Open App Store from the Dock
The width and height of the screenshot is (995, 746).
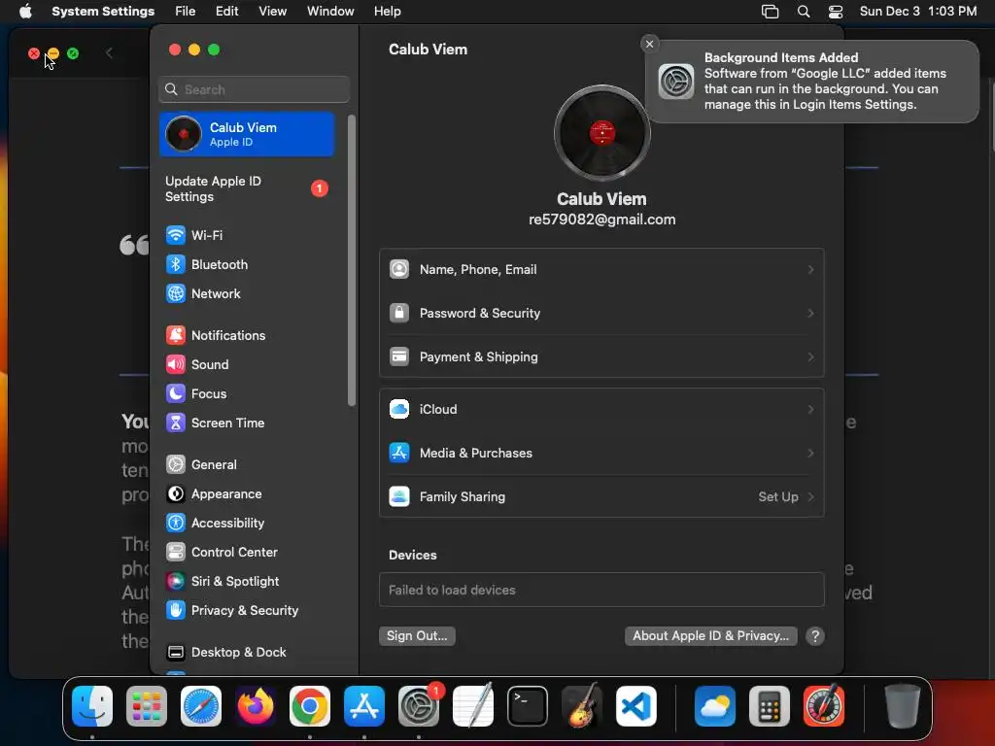click(364, 706)
